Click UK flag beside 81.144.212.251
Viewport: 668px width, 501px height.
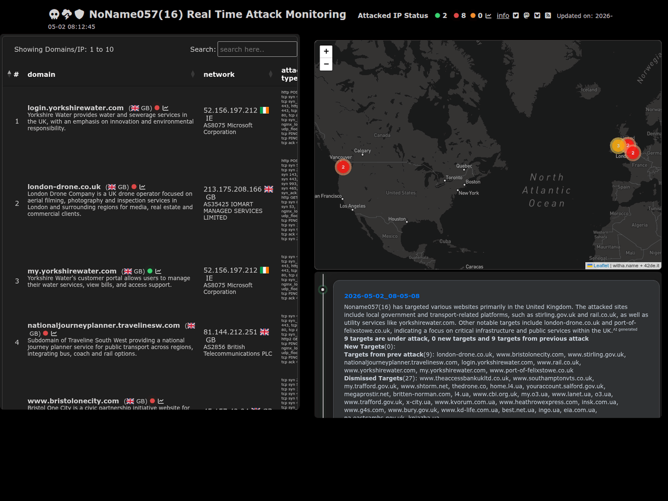264,332
